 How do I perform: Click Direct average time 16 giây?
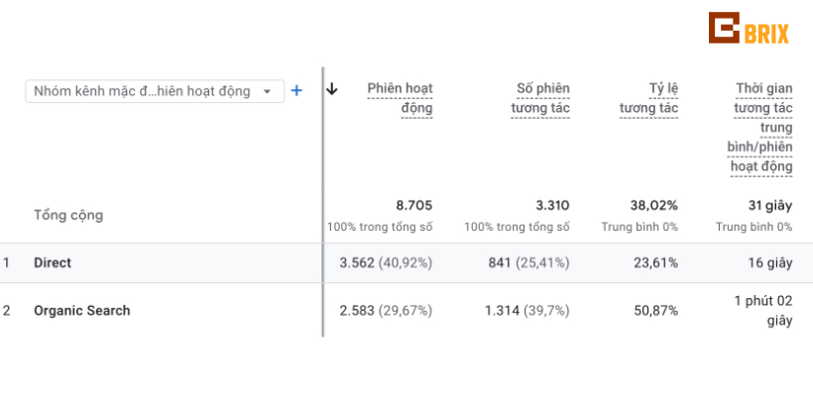pyautogui.click(x=770, y=262)
